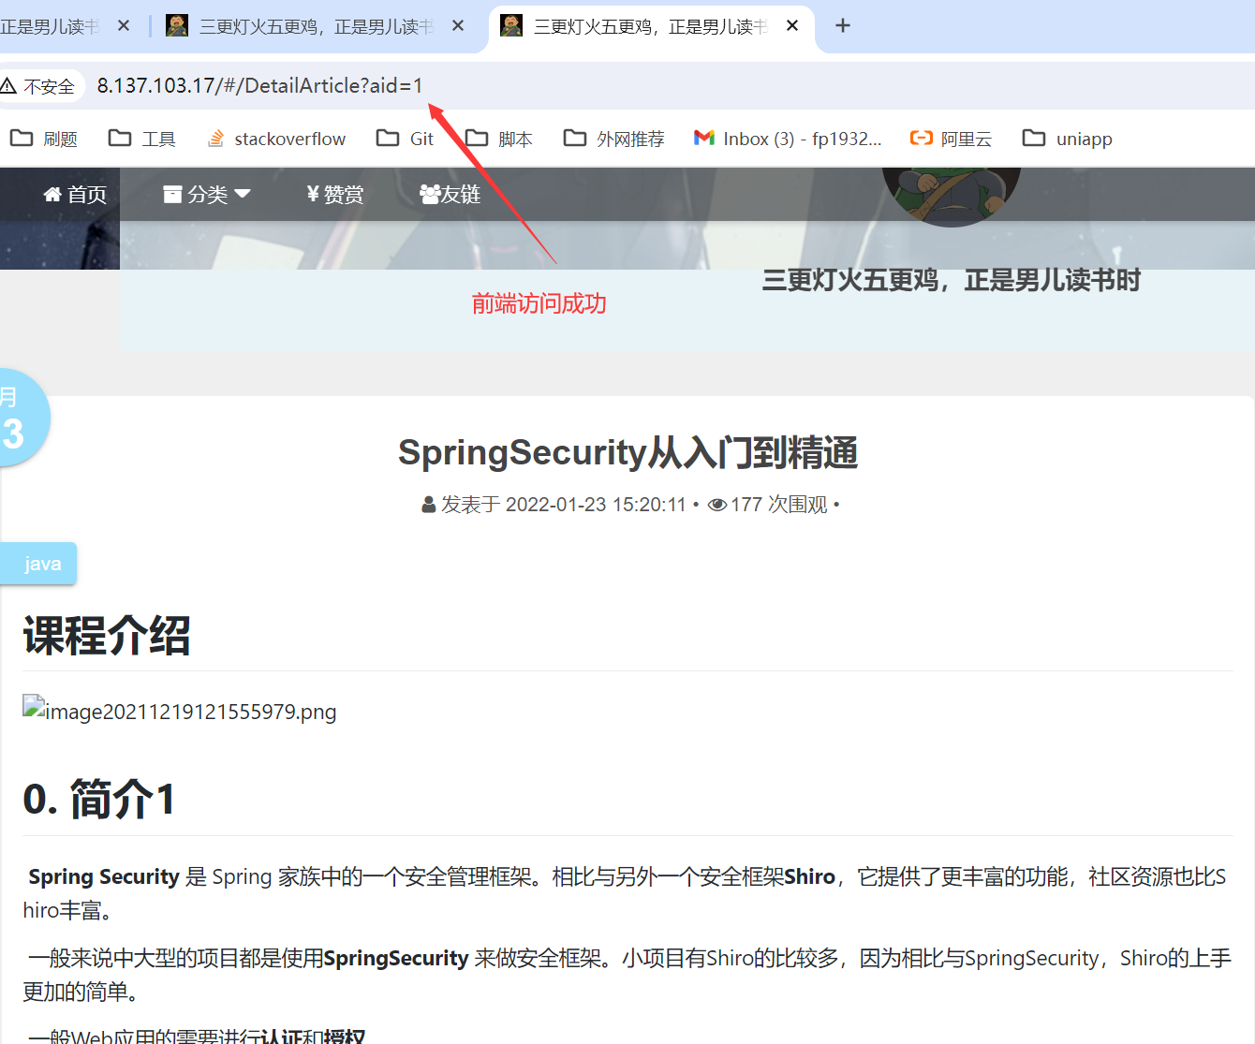Expand the 分类 category dropdown
This screenshot has height=1044, width=1255.
pyautogui.click(x=207, y=194)
